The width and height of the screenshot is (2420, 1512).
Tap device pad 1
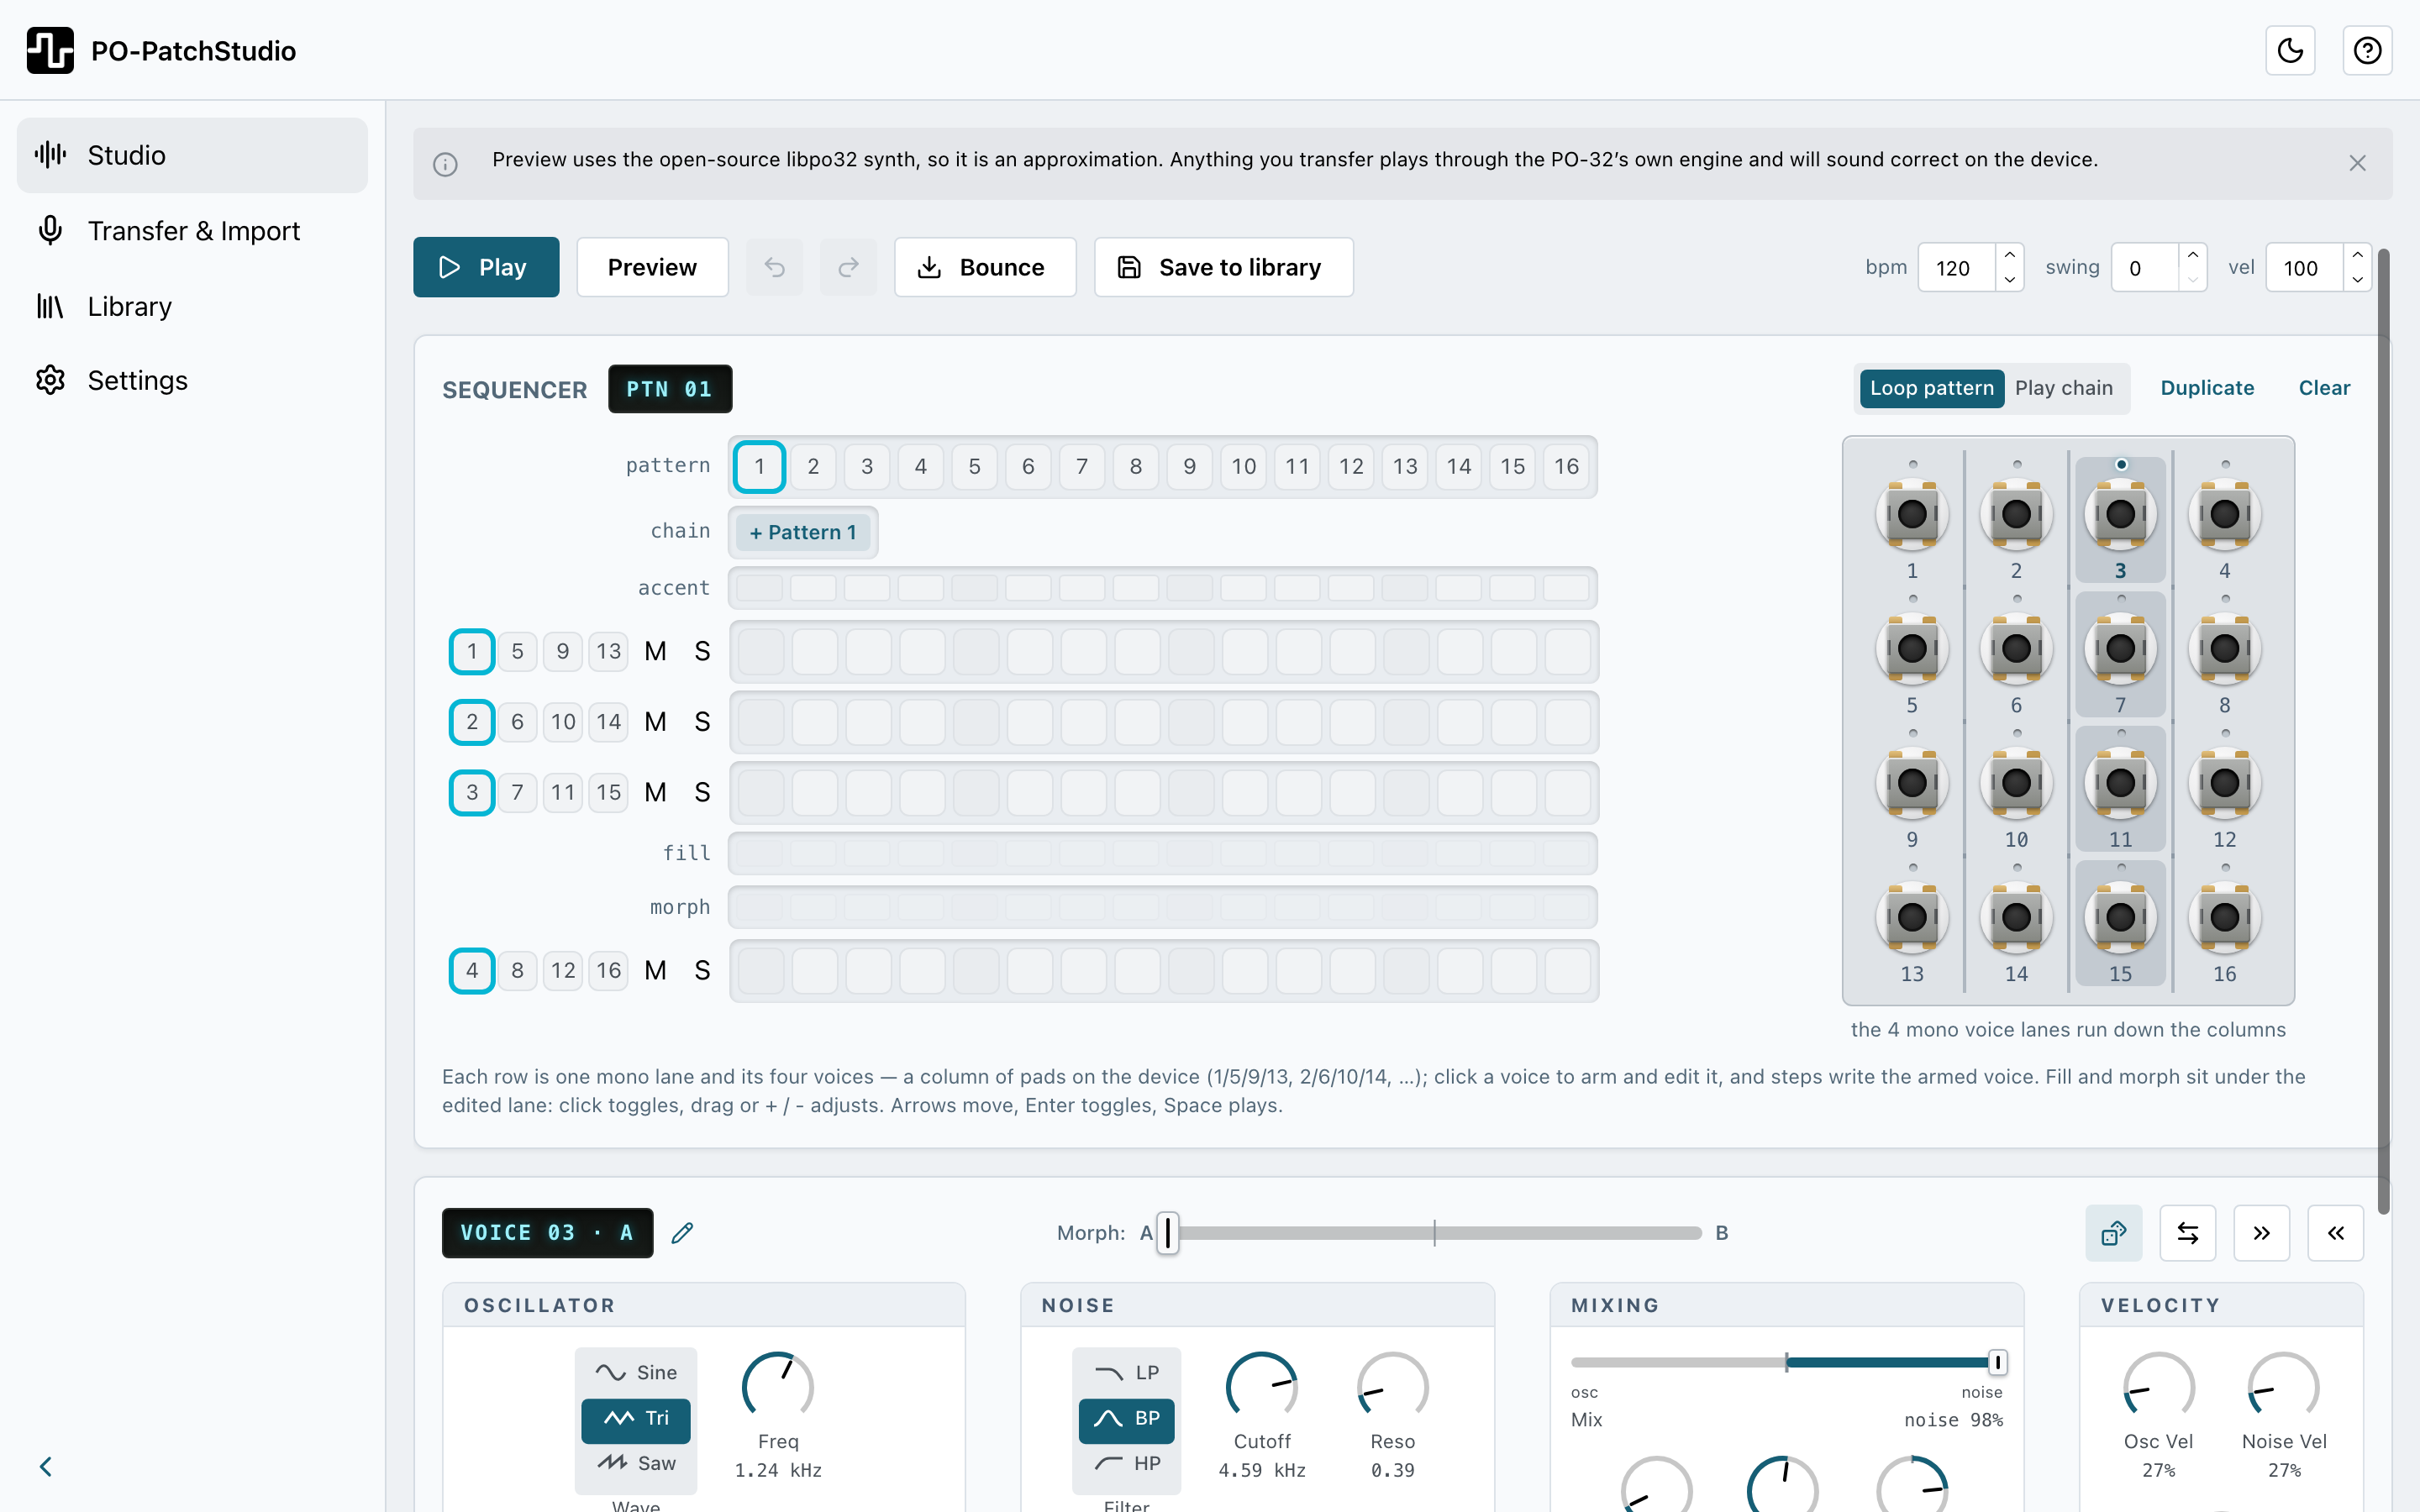pos(1912,514)
